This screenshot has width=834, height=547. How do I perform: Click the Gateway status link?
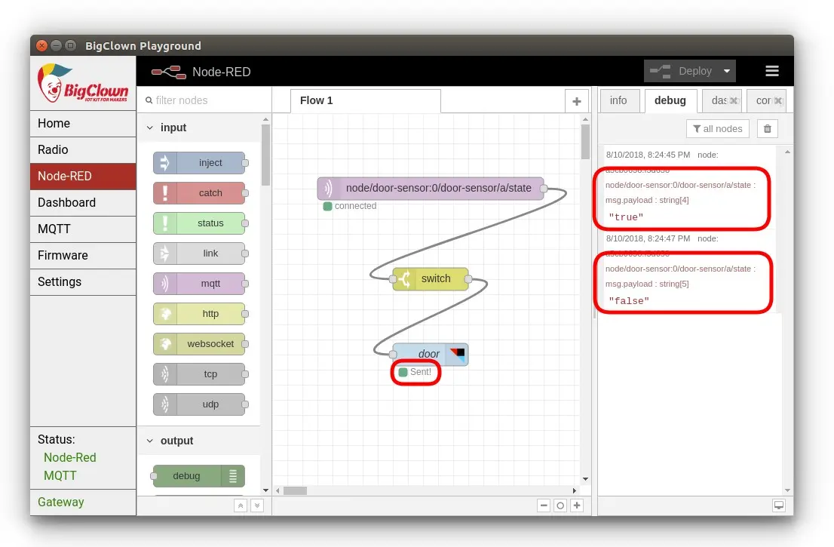coord(61,502)
